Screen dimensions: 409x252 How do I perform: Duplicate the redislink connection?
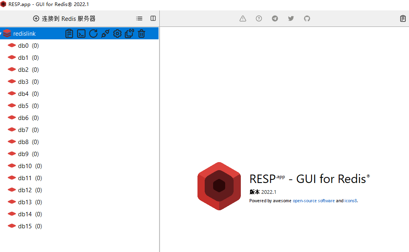click(129, 34)
